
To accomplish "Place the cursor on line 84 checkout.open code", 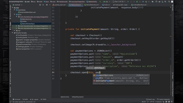I will tap(85, 72).
